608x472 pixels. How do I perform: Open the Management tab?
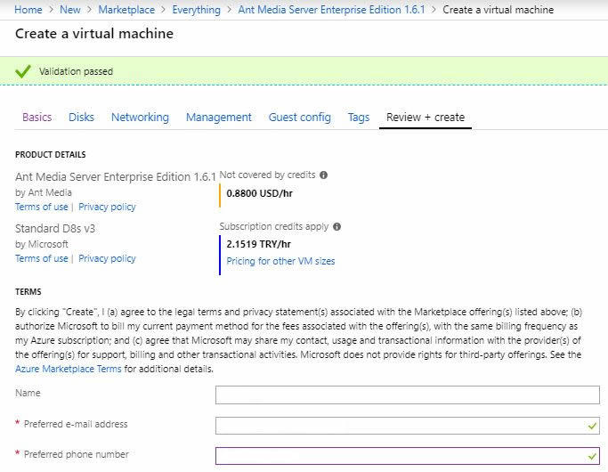pyautogui.click(x=219, y=118)
